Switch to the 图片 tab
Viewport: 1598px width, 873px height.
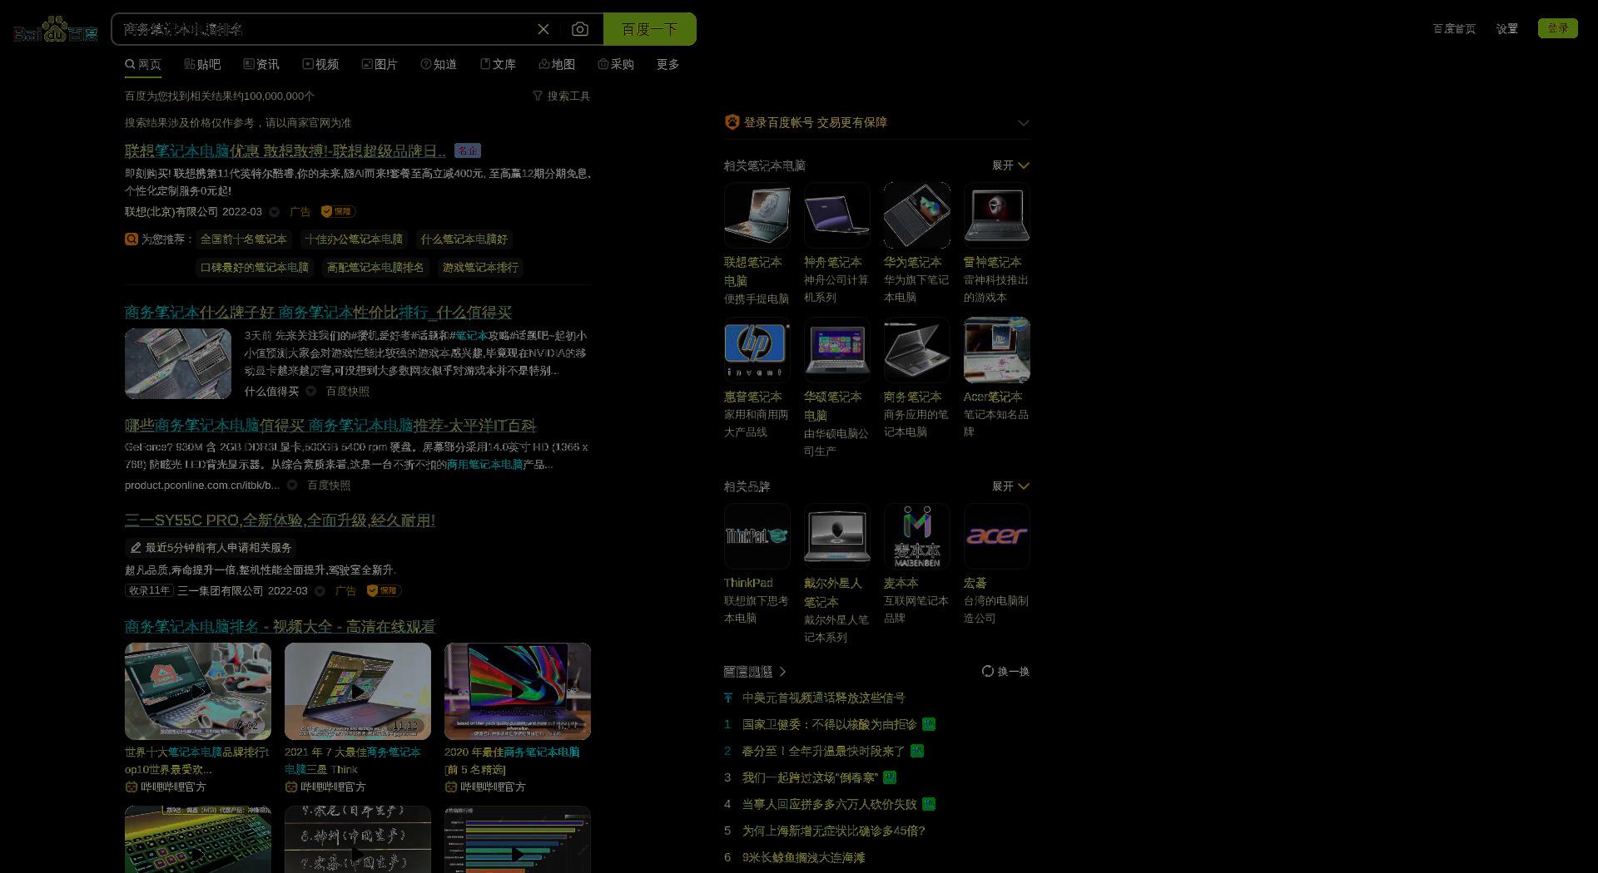[x=380, y=64]
